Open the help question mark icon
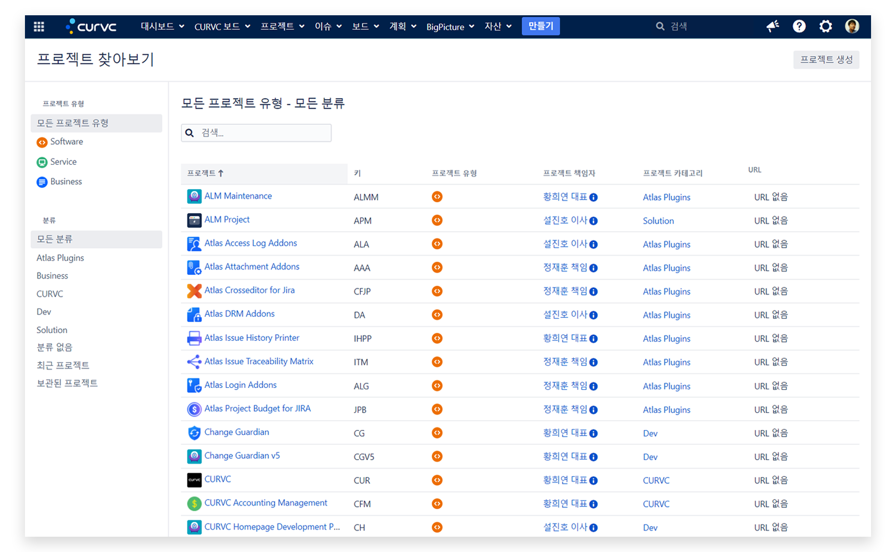This screenshot has width=896, height=552. point(799,26)
